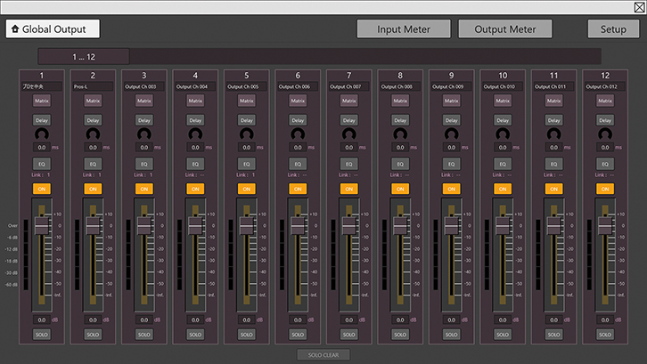Click the delay ms value field of channel 6

click(296, 148)
